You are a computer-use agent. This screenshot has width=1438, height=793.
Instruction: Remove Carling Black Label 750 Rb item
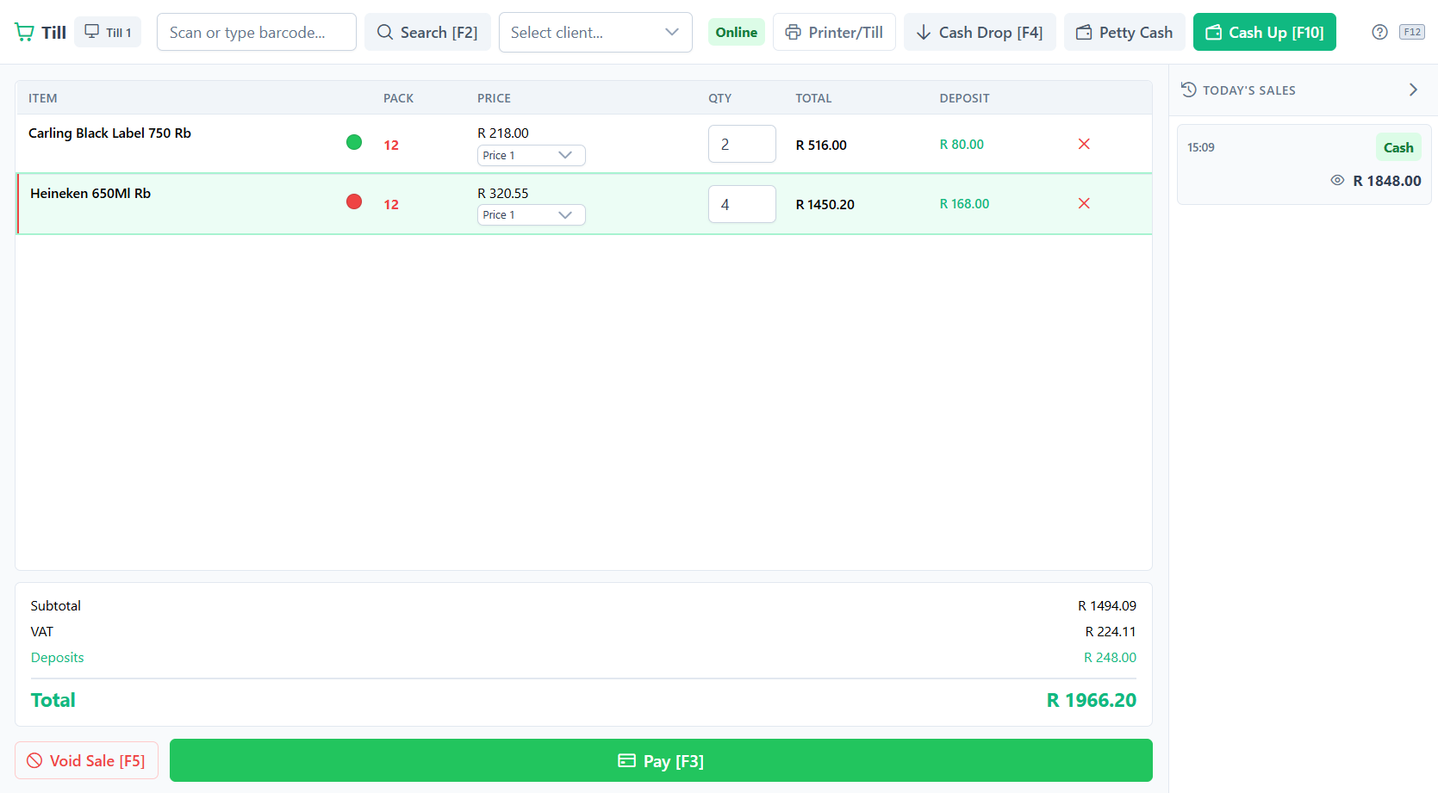1084,144
